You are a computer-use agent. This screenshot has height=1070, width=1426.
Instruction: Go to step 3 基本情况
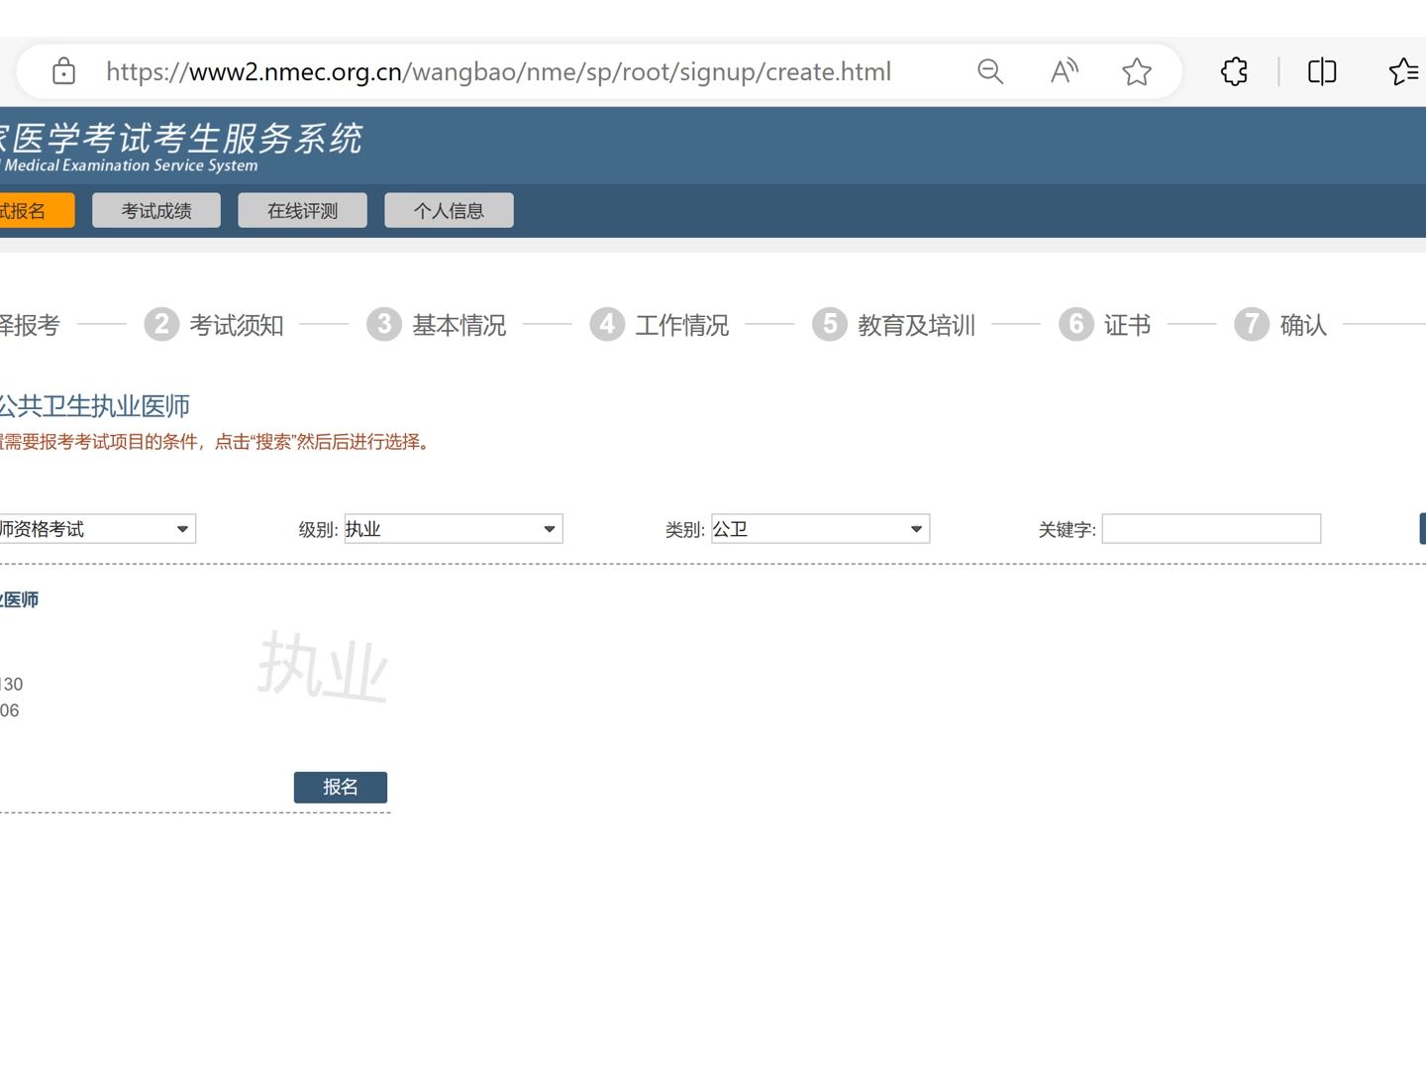[437, 324]
